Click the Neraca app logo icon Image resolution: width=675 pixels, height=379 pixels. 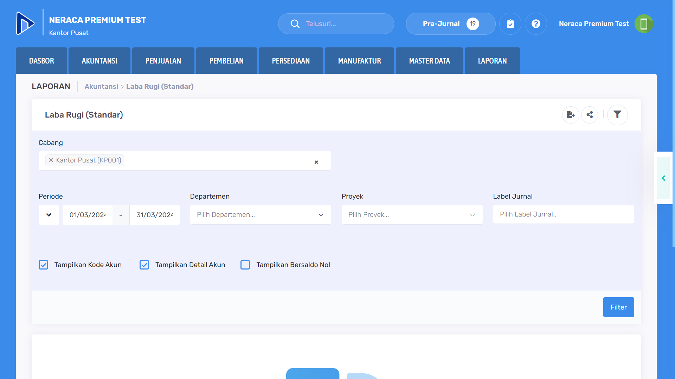tap(25, 23)
